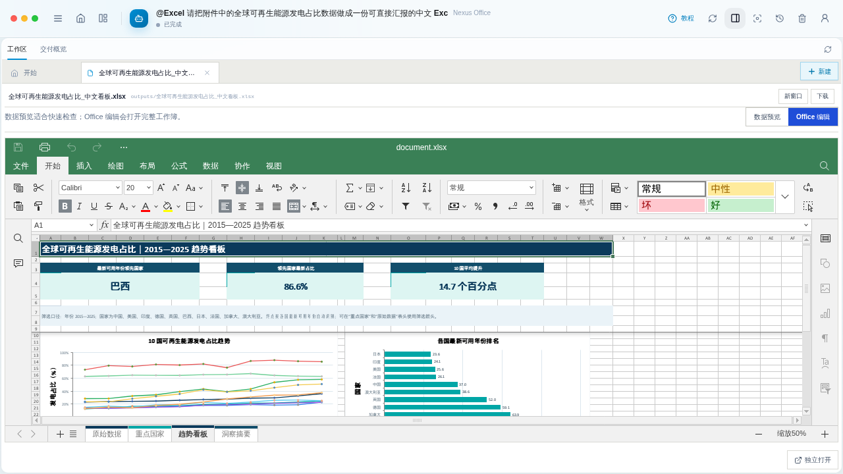Viewport: 843px width, 474px height.
Task: Click Select All cells icon at ribbon right
Action: (x=808, y=206)
